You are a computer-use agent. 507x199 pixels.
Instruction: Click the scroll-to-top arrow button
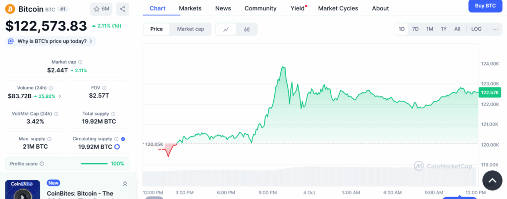pos(492,180)
